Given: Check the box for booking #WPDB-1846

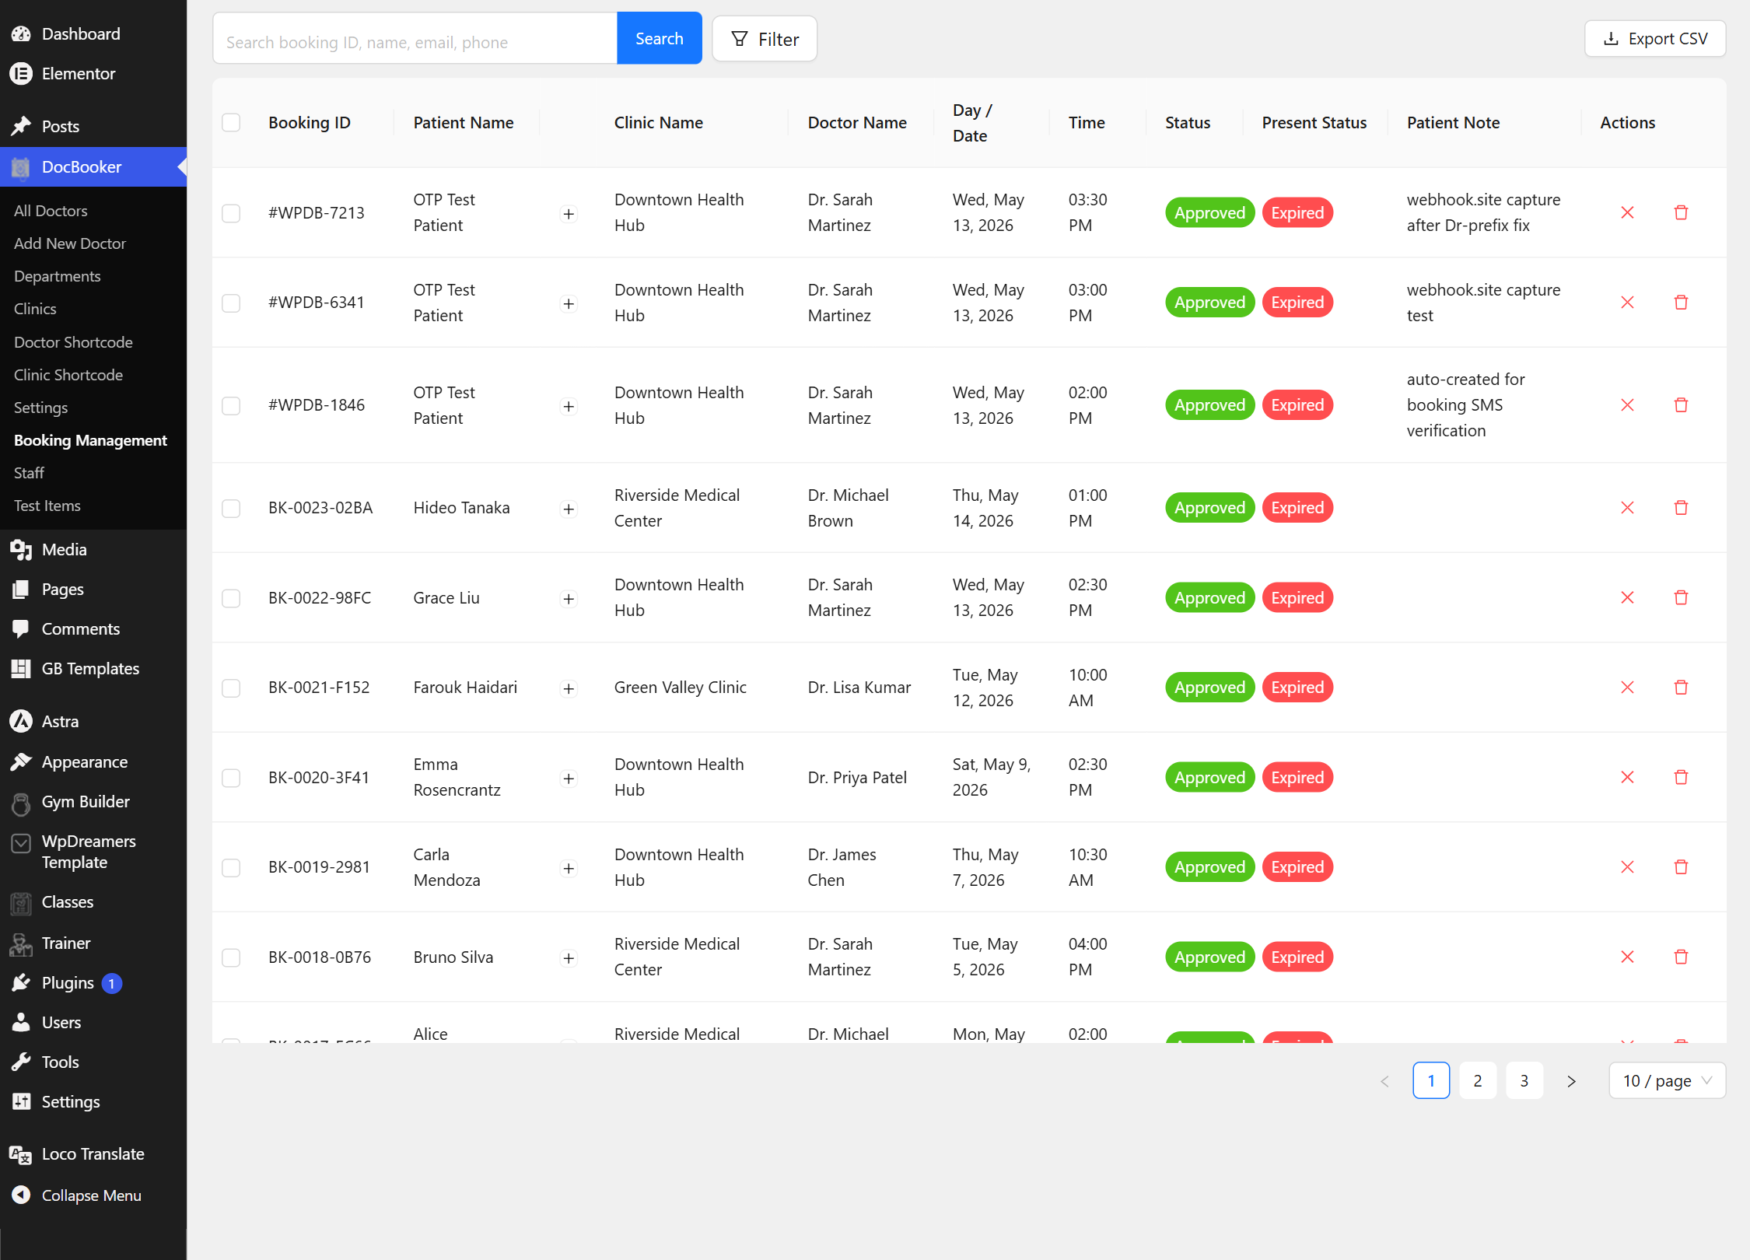Looking at the screenshot, I should tap(231, 404).
